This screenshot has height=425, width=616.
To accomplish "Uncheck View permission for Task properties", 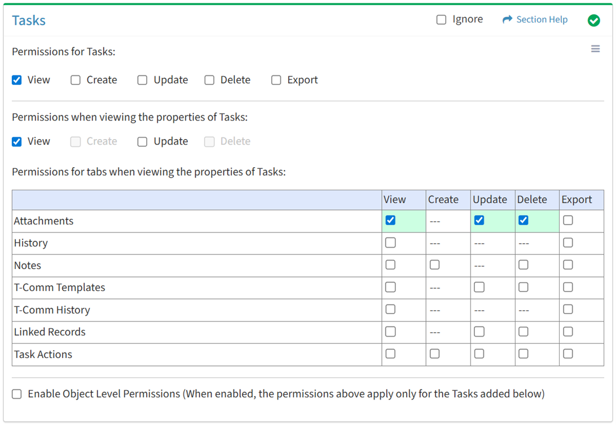I will point(17,141).
